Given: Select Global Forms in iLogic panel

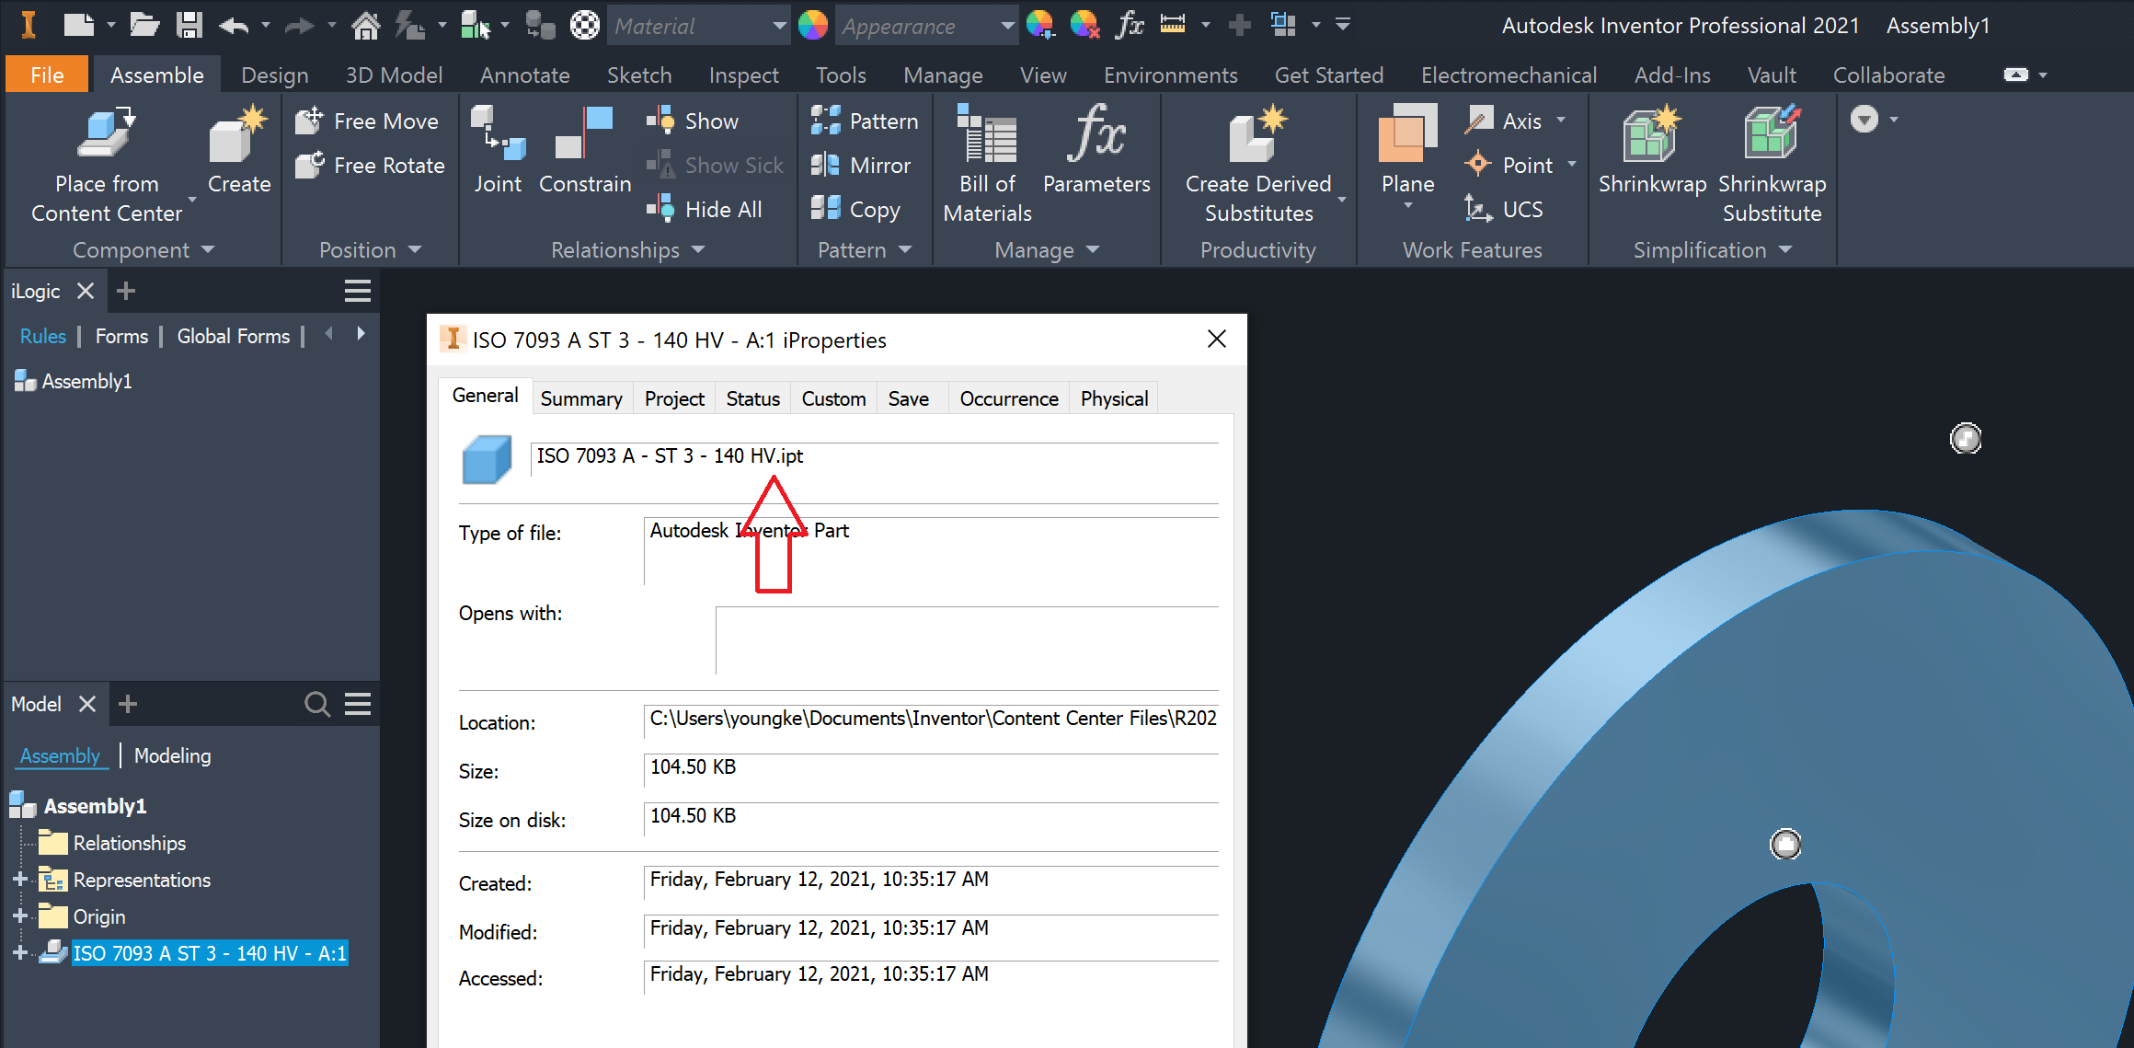Looking at the screenshot, I should point(234,337).
